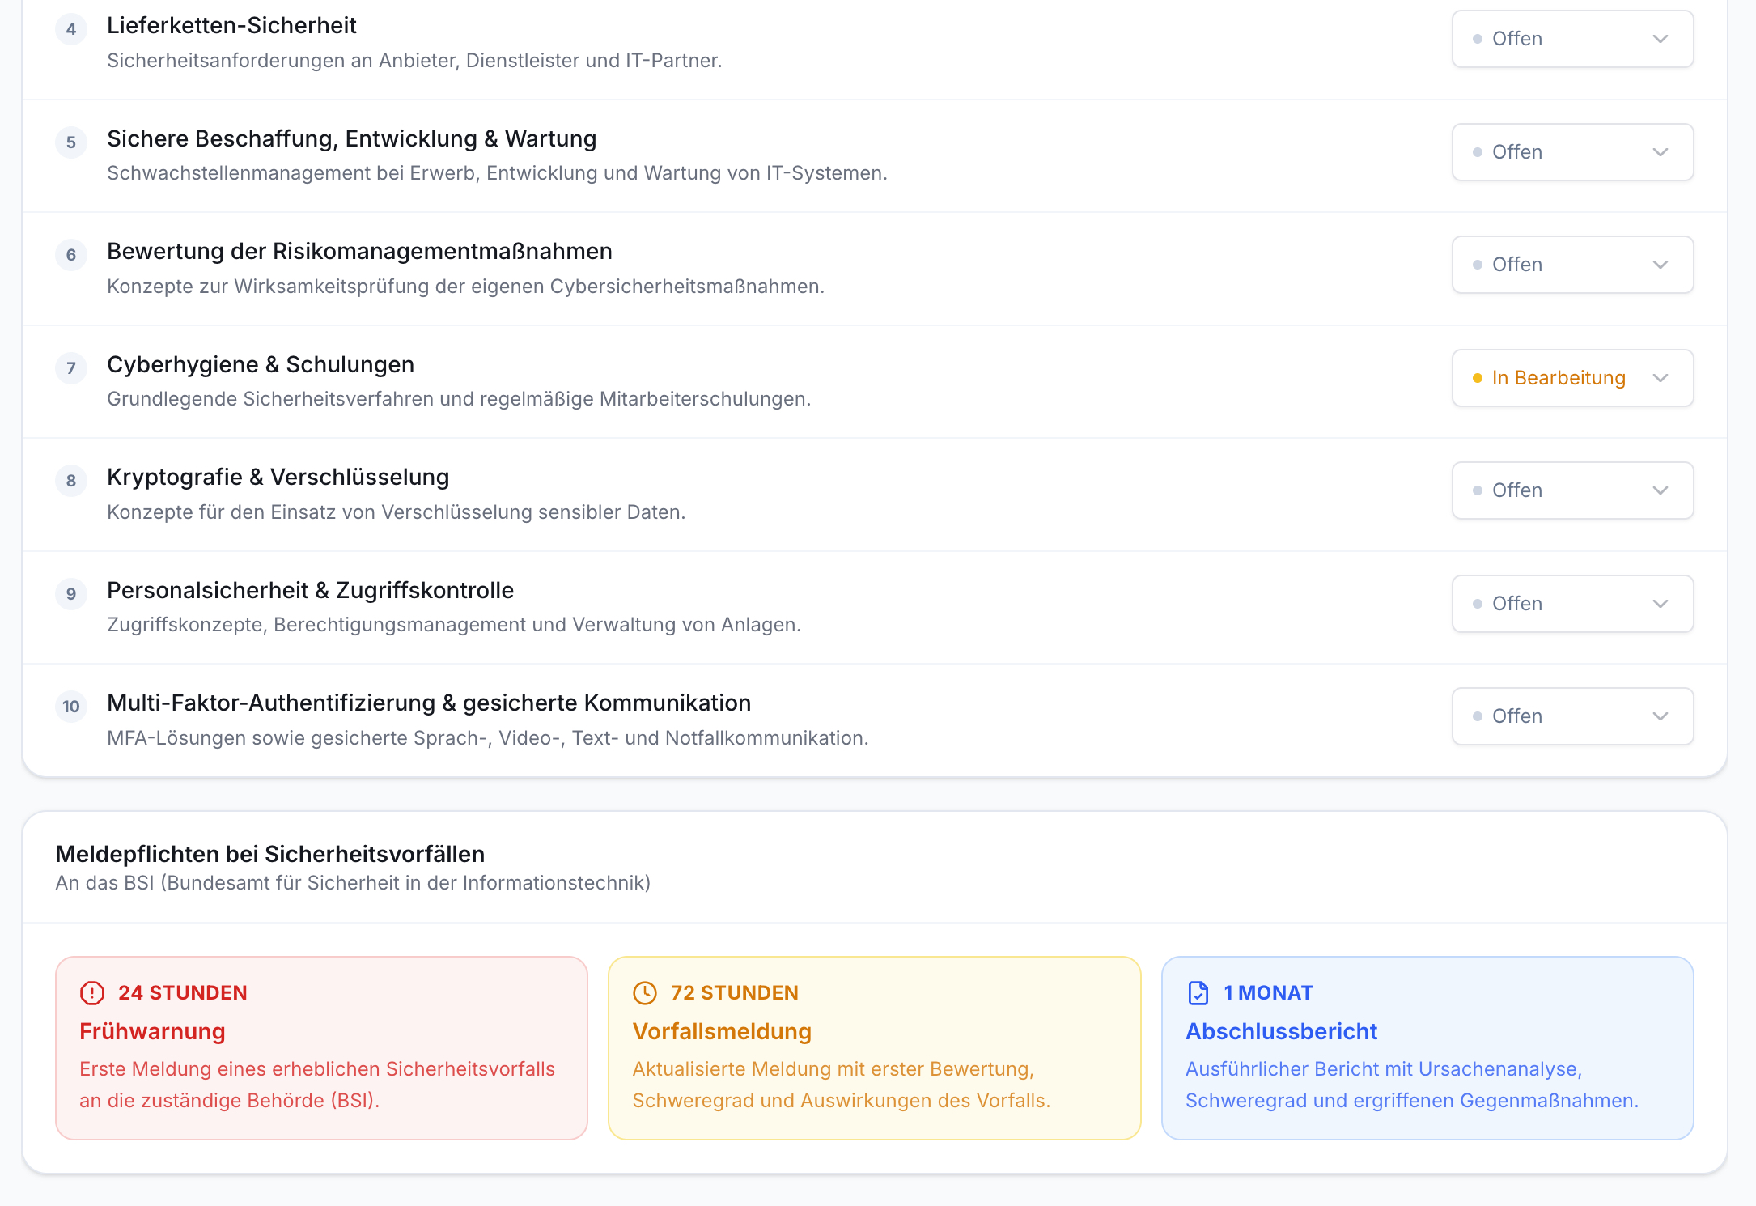Click the document icon next to 1 MONAT
Image resolution: width=1756 pixels, height=1206 pixels.
[1198, 993]
